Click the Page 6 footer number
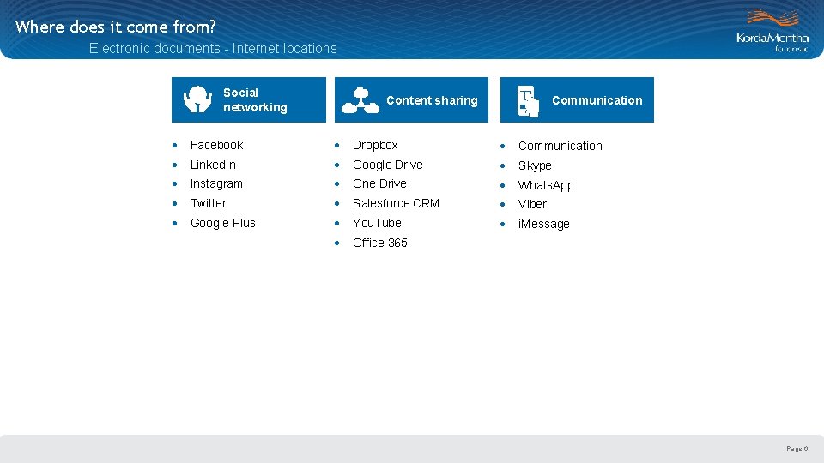824x463 pixels. coord(797,448)
